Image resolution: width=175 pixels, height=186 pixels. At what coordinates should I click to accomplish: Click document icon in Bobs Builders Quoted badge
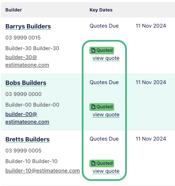click(93, 107)
